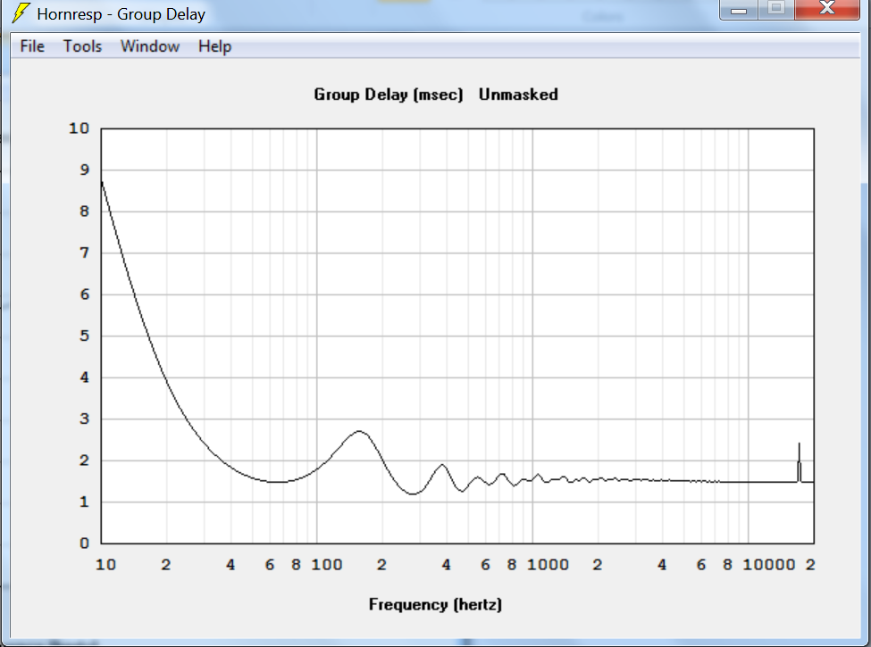Click the group delay peak near 150 Hz
Viewport: 871px width, 647px height.
[x=359, y=431]
